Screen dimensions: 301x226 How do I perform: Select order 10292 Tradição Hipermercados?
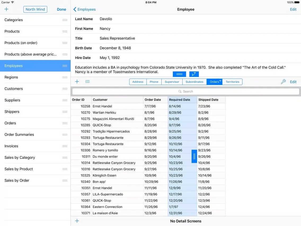click(x=148, y=131)
